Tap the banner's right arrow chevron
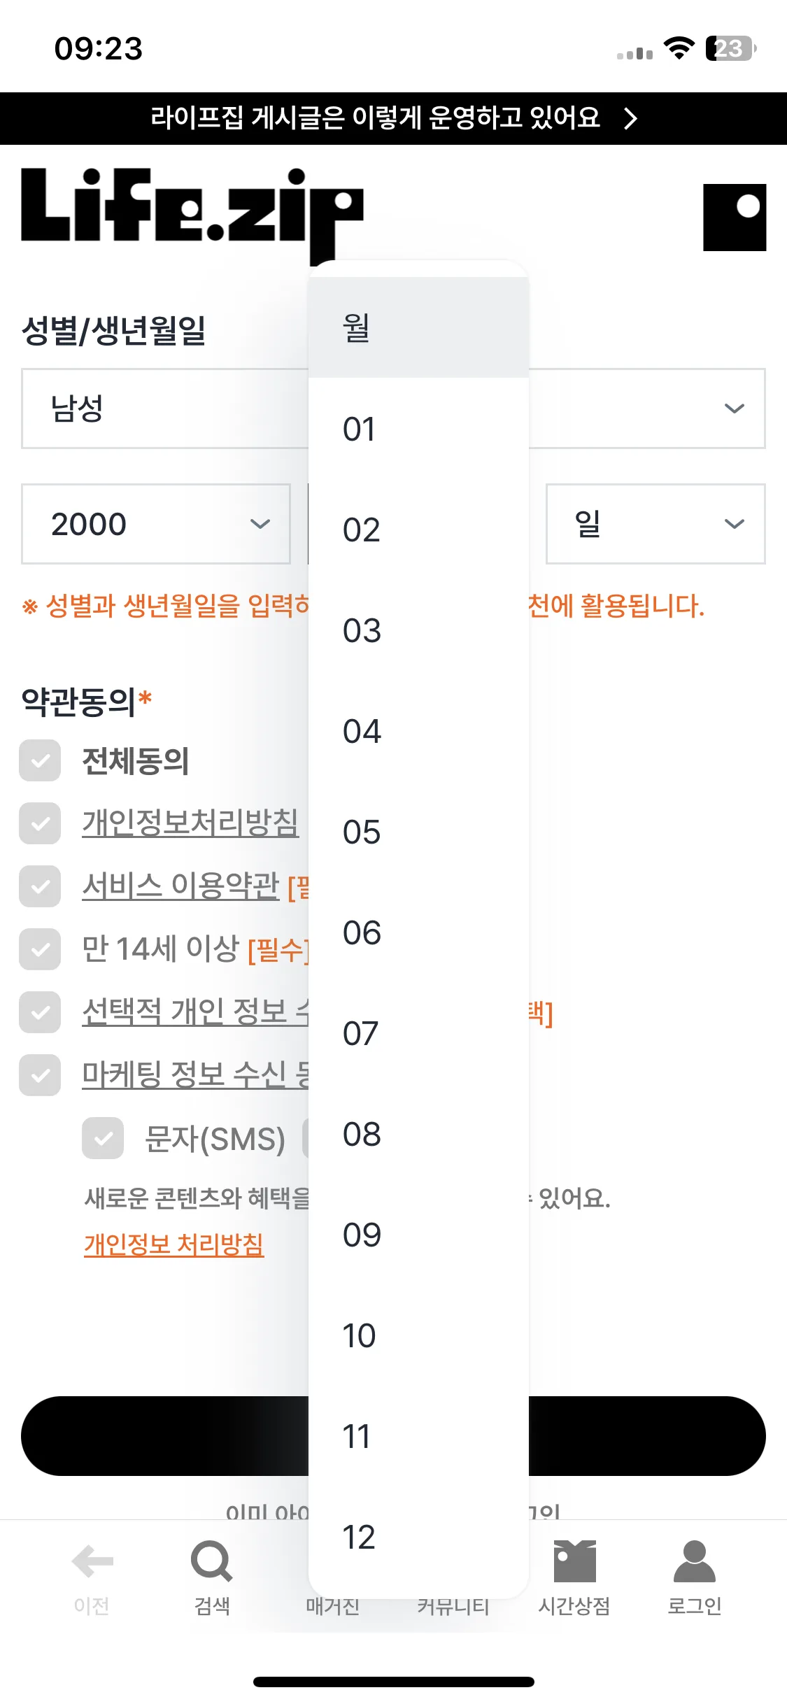Image resolution: width=787 pixels, height=1704 pixels. tap(630, 118)
